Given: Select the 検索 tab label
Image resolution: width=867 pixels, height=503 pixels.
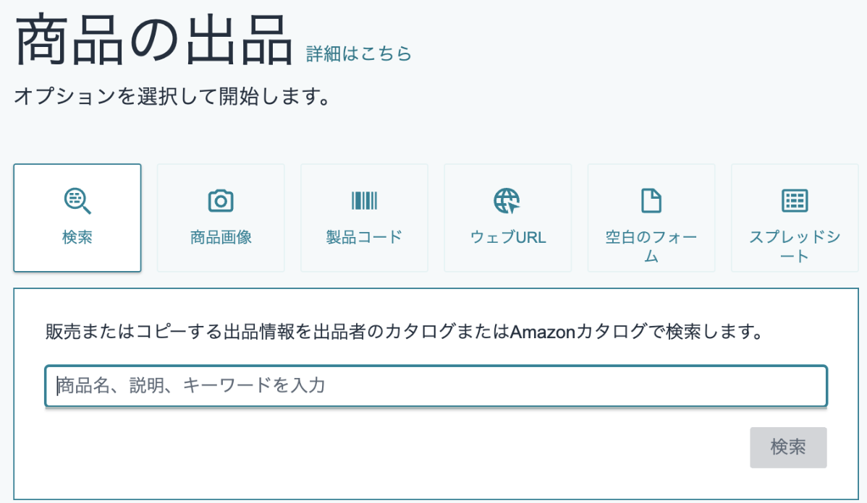Looking at the screenshot, I should [x=77, y=237].
